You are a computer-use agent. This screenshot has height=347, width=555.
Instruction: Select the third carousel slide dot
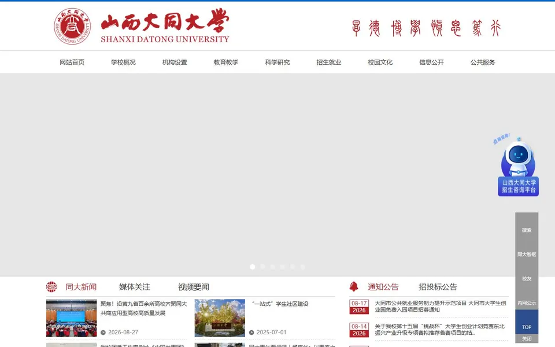(272, 267)
